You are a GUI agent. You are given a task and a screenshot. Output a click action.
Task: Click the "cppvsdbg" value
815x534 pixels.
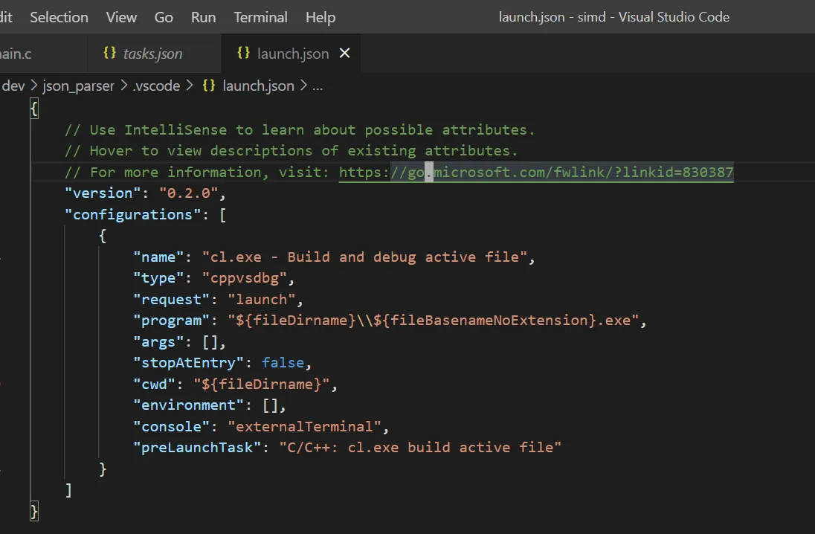coord(245,278)
